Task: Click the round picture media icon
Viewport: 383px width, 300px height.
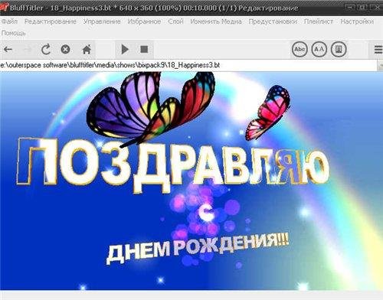Action: point(339,49)
